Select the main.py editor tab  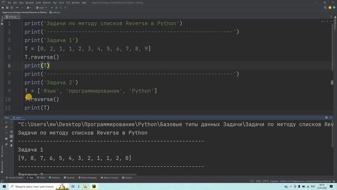click(12, 16)
